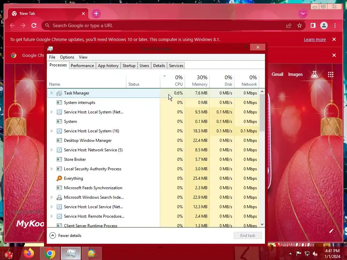Click the Search Labs flask icon
The width and height of the screenshot is (347, 260).
click(314, 74)
